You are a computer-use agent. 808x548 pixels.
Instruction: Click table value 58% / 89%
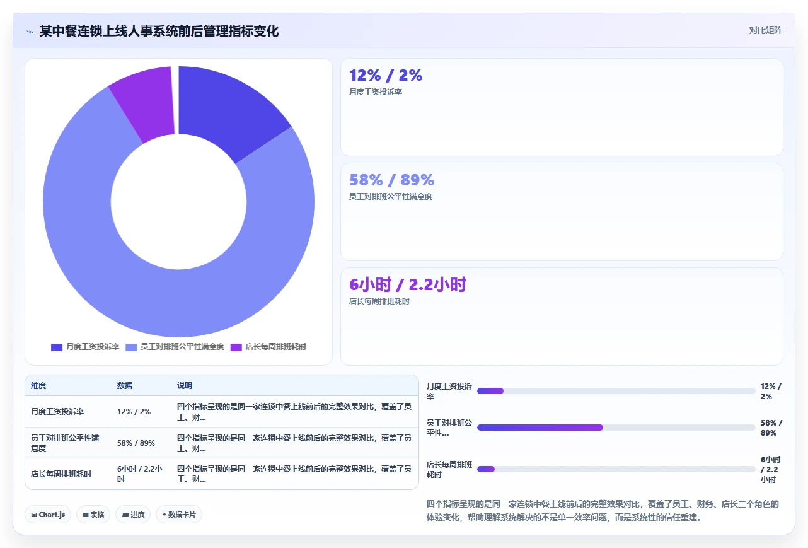(136, 443)
